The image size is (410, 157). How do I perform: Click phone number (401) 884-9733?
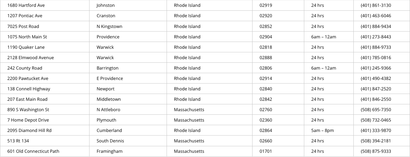376,47
